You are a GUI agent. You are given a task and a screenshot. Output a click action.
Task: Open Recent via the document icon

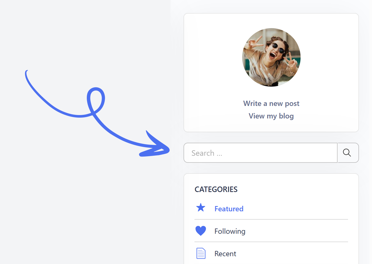point(201,253)
